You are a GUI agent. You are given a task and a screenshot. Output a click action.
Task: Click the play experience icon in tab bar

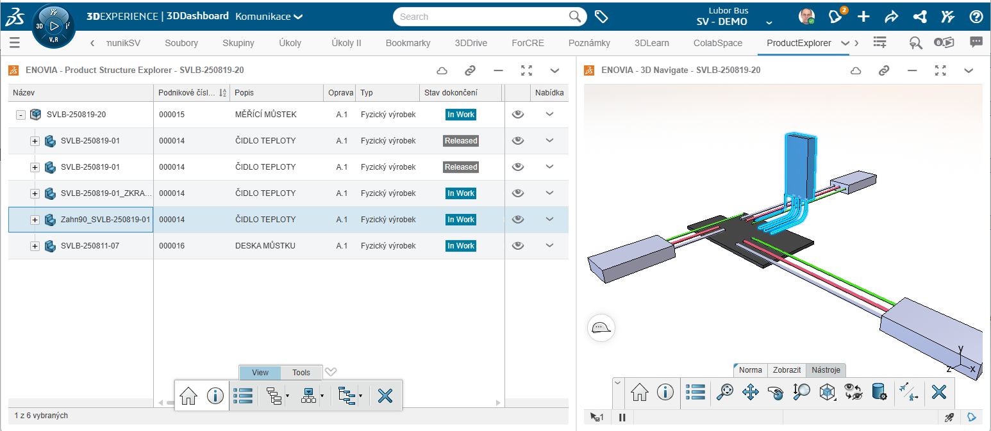coord(944,43)
